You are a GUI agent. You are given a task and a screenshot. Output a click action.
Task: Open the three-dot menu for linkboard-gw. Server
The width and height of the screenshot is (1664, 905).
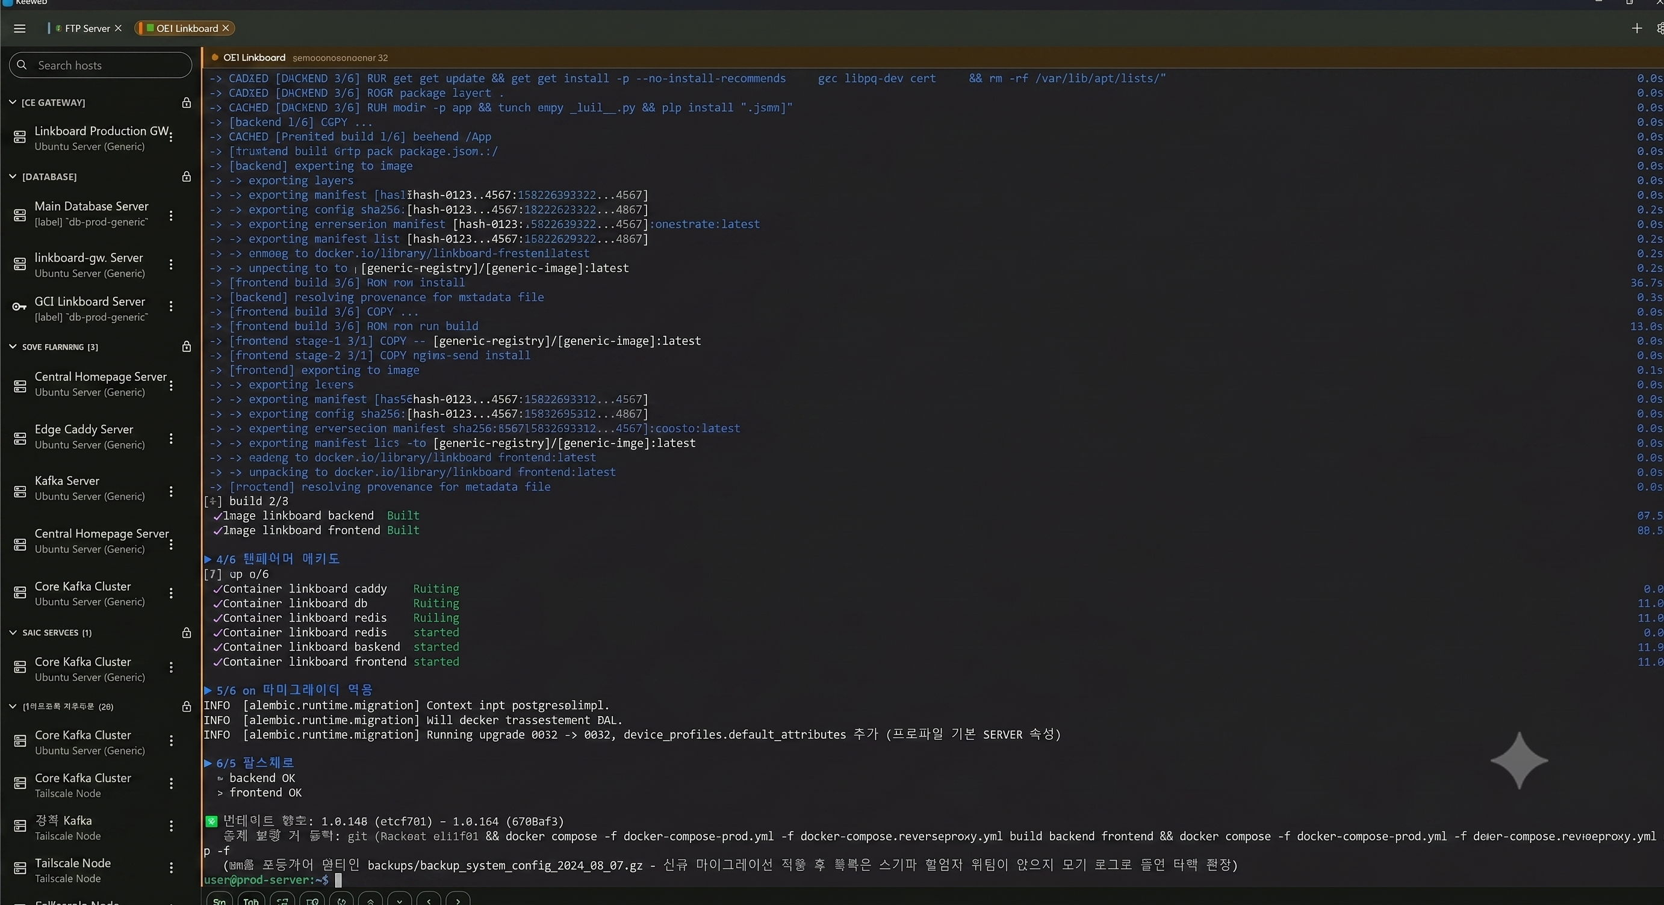pyautogui.click(x=171, y=264)
